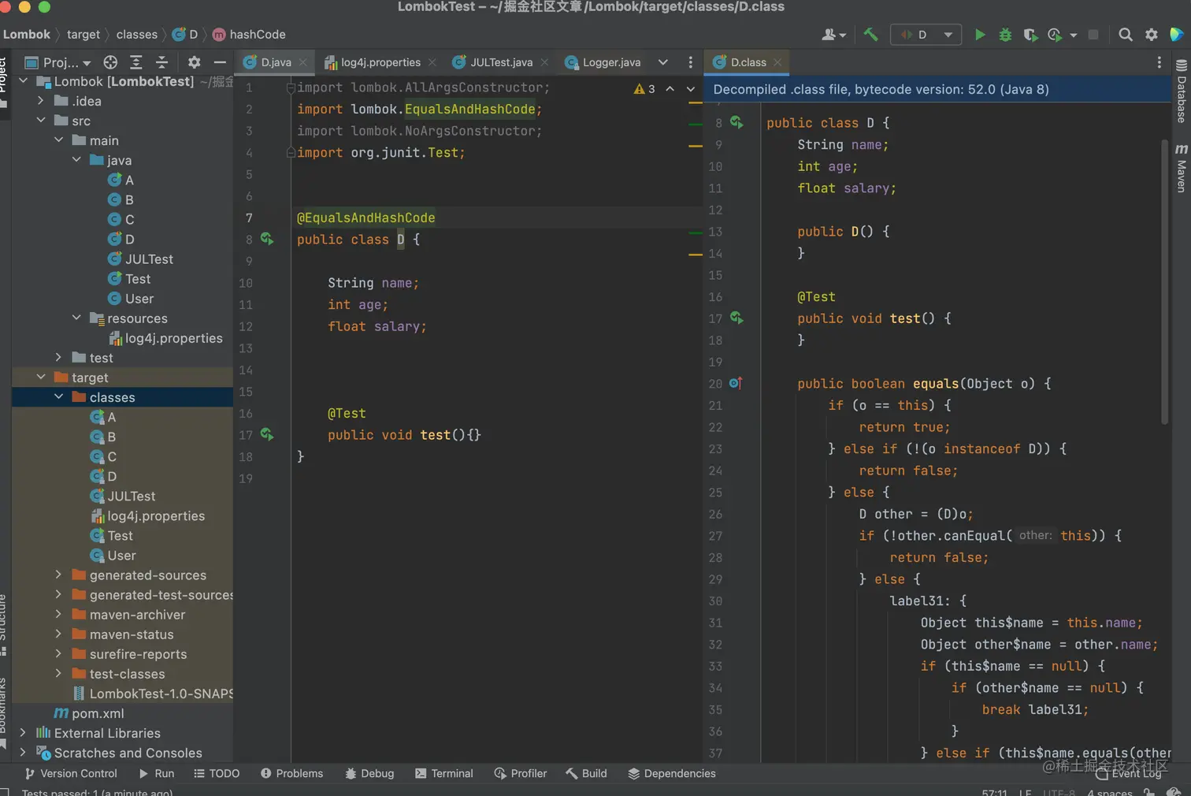
Task: Switch to the Logger.java editor tab
Action: coord(610,62)
